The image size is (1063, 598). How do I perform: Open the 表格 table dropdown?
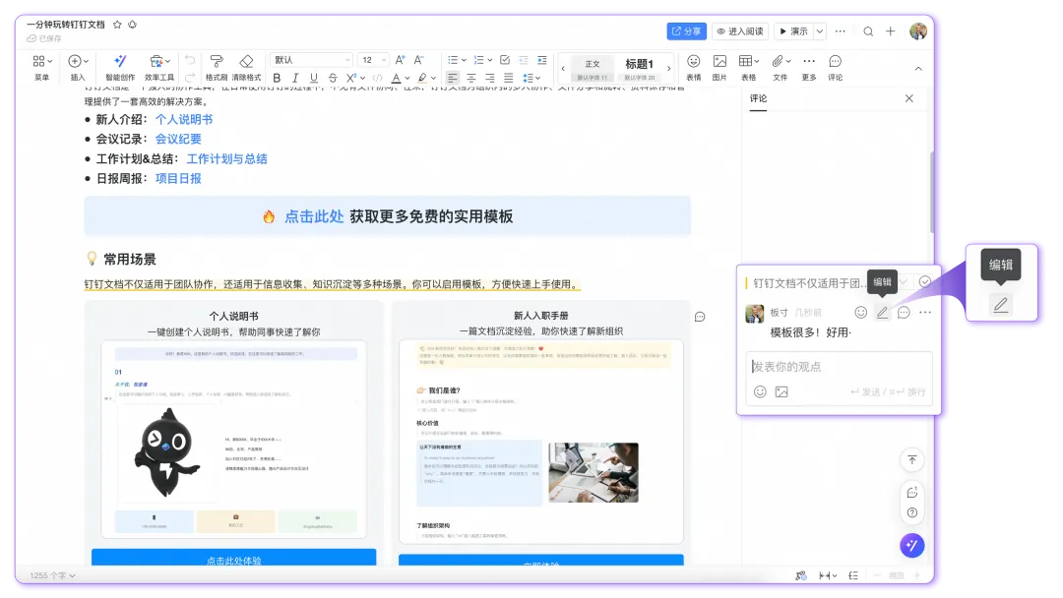tap(748, 67)
